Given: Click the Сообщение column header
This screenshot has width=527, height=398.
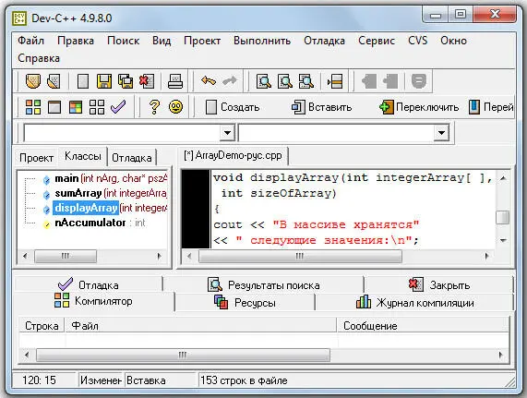Looking at the screenshot, I should [423, 326].
